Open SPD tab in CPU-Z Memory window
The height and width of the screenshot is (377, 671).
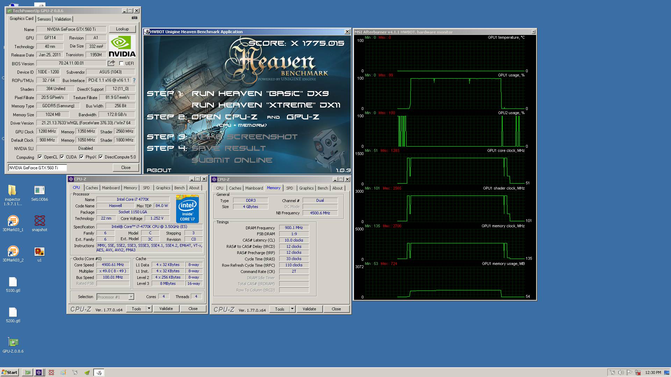tap(290, 188)
